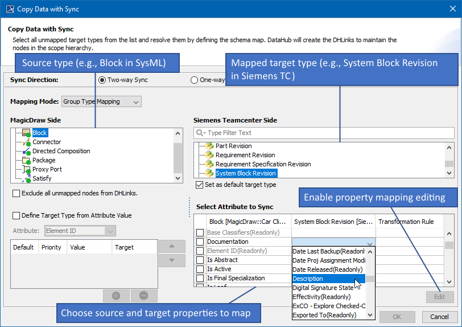This screenshot has height=327, width=462.
Task: Toggle Exclude all unmapped nodes from DHLinks
Action: point(16,193)
